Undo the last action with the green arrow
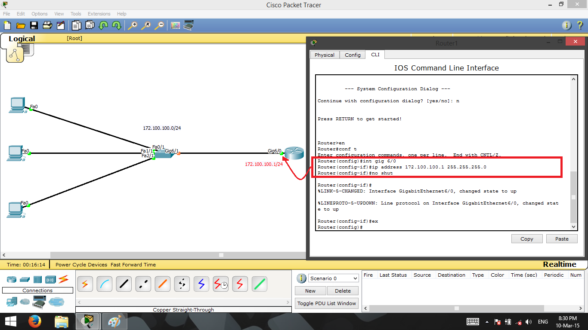The image size is (588, 330). pos(103,25)
